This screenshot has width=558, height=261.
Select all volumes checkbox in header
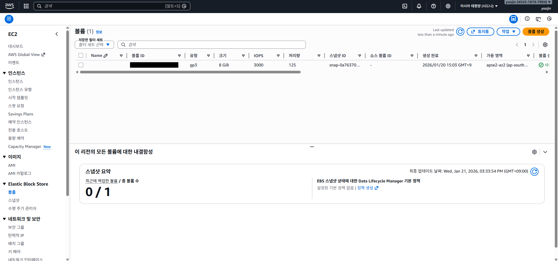[81, 56]
